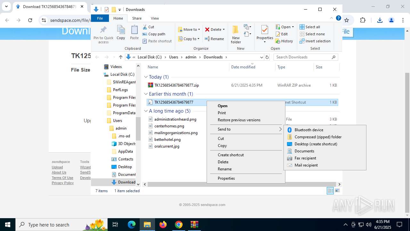
Task: Open Chrome profile avatar icon
Action: click(391, 20)
